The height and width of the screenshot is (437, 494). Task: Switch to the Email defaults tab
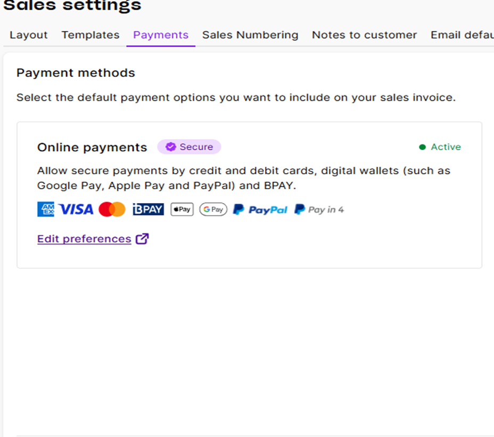(x=462, y=35)
